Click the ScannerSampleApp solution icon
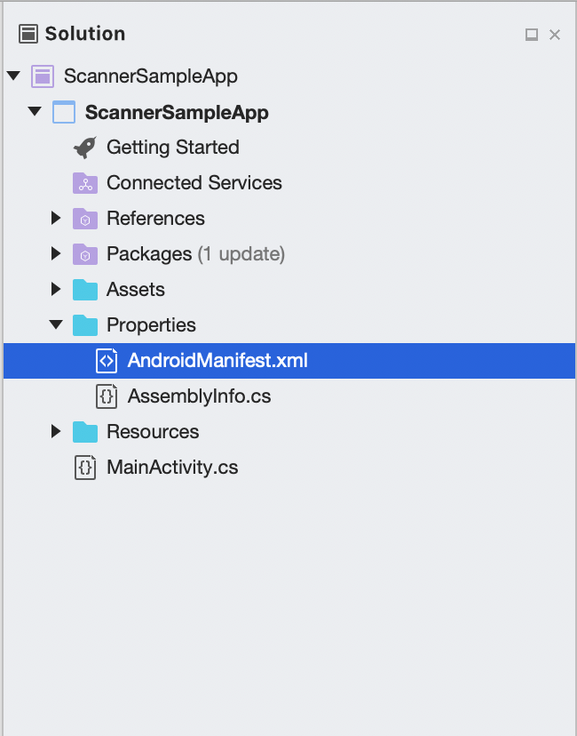Screen dimensions: 577x736 coord(43,76)
